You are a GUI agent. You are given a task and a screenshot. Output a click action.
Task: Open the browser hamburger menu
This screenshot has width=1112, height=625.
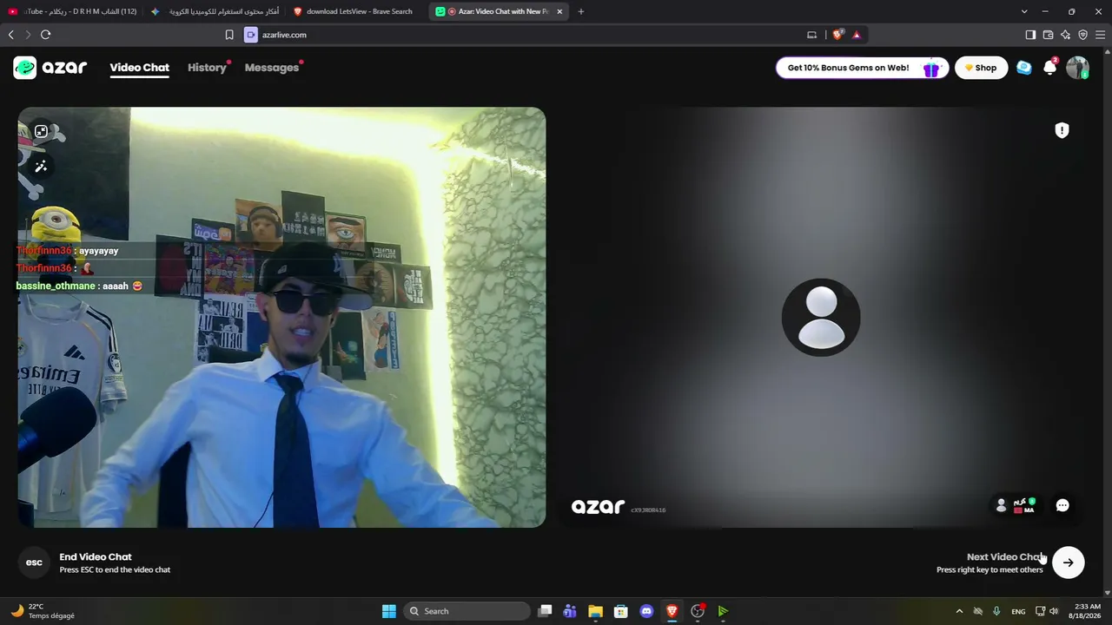pos(1100,35)
